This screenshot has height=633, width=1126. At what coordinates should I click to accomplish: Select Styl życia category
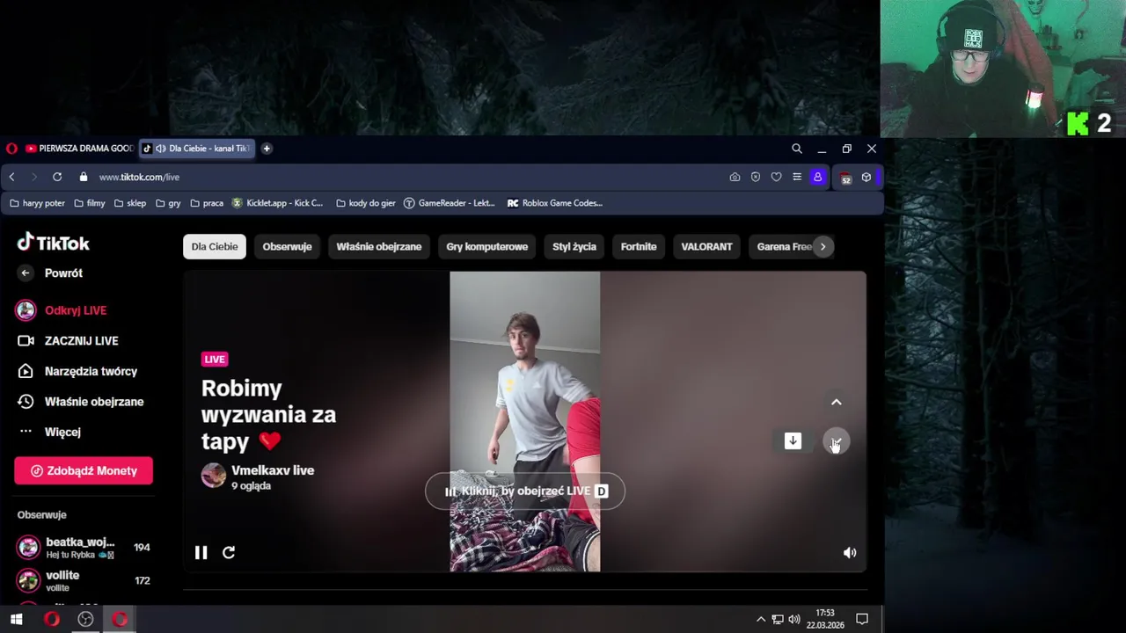[x=574, y=246]
